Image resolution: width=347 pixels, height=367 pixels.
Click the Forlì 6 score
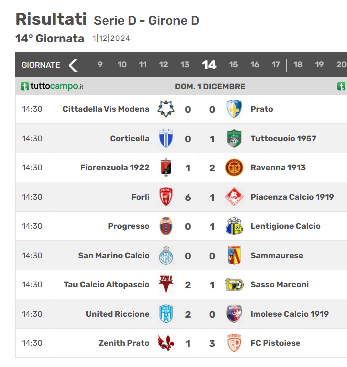tap(188, 198)
